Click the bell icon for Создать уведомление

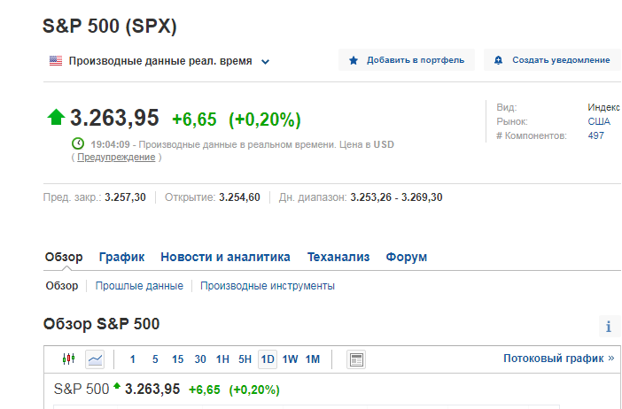click(498, 60)
